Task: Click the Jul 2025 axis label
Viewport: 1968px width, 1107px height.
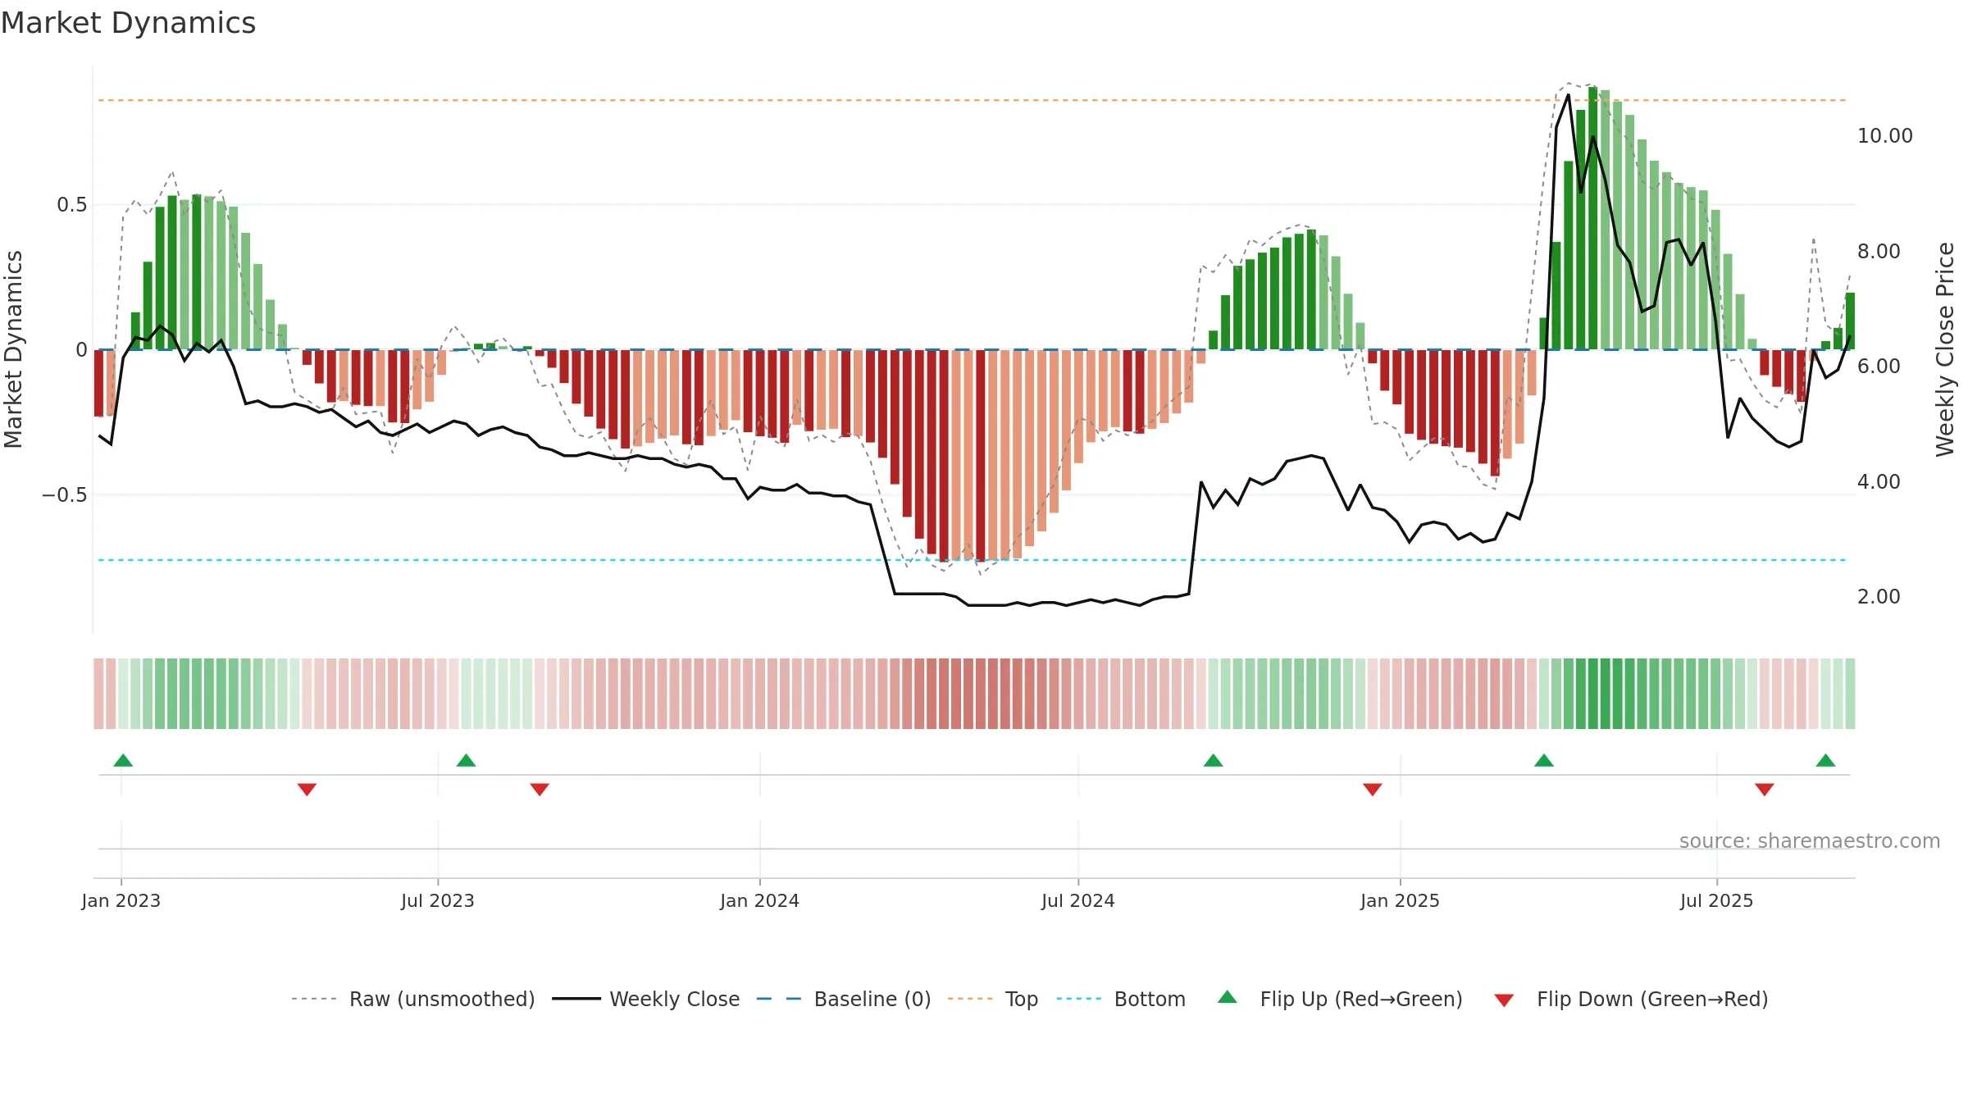Action: click(1716, 900)
